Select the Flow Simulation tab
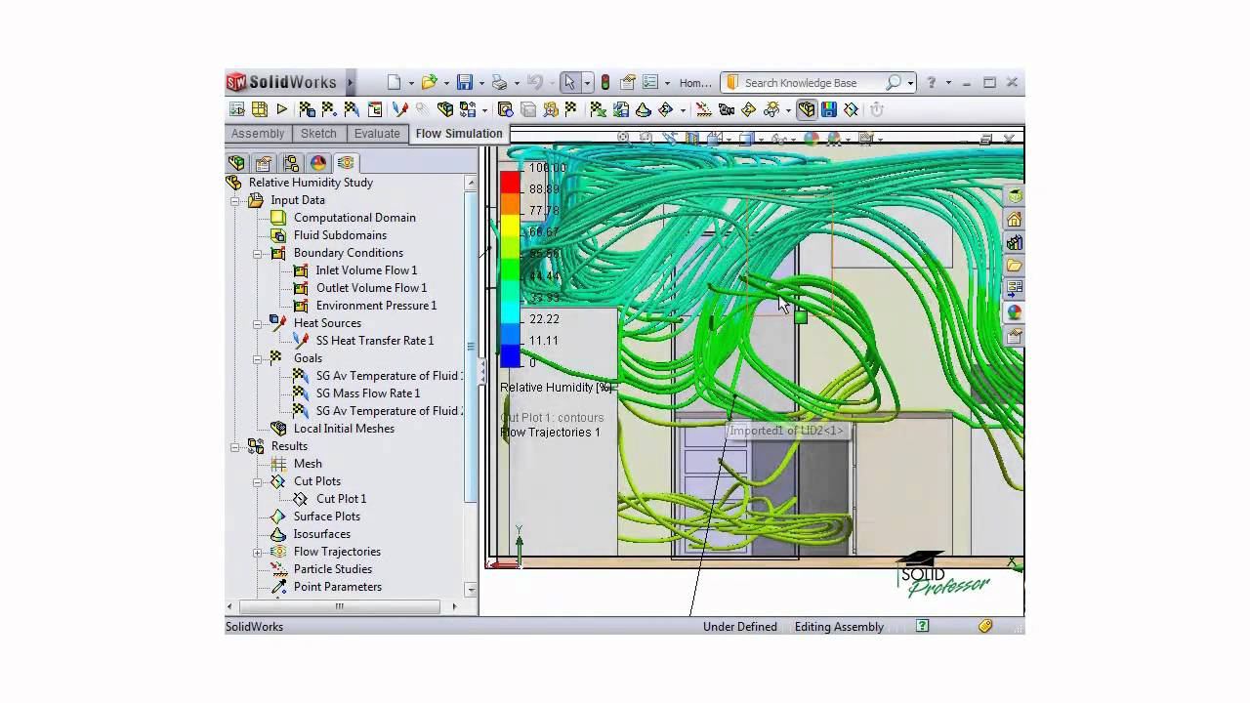The height and width of the screenshot is (703, 1250). coord(459,134)
